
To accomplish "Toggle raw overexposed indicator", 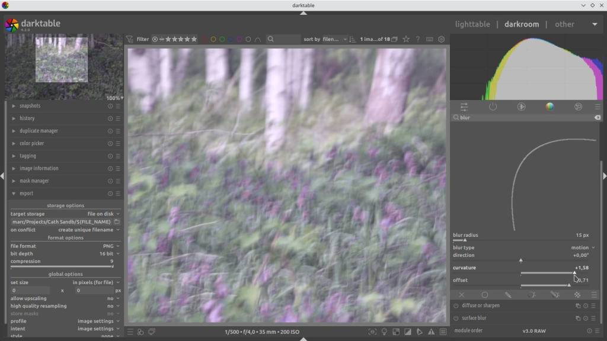I will [x=396, y=332].
